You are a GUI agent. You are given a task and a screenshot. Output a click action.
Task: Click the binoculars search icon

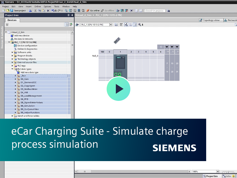[x=169, y=11]
